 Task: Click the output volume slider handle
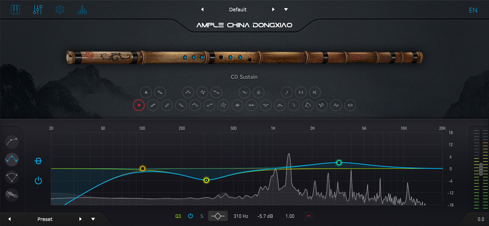[x=481, y=169]
